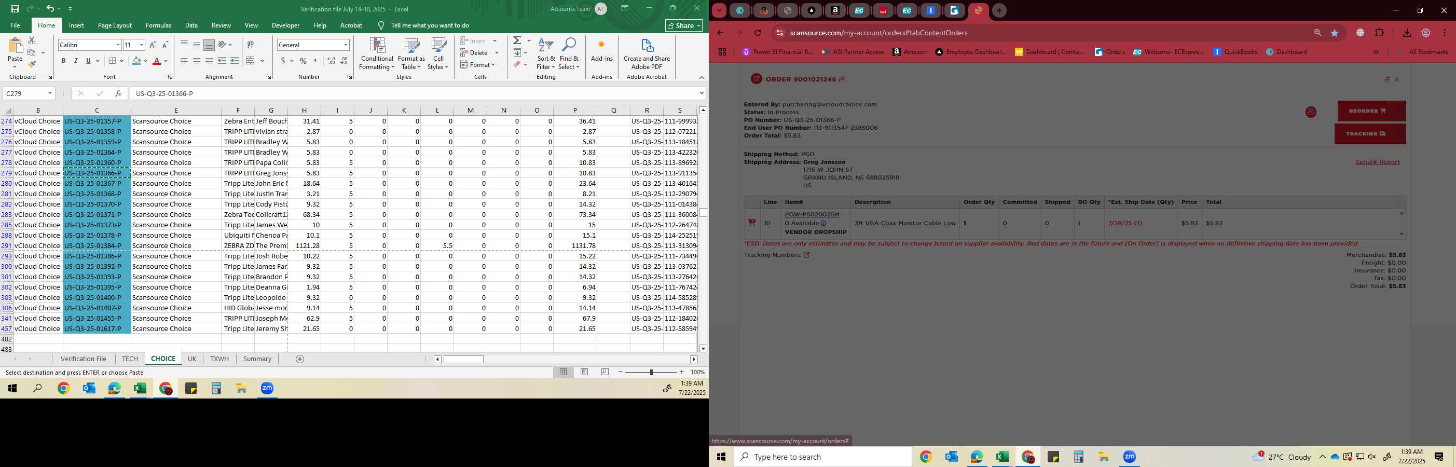Click the REORDER button
Image resolution: width=1456 pixels, height=467 pixels.
point(1371,111)
